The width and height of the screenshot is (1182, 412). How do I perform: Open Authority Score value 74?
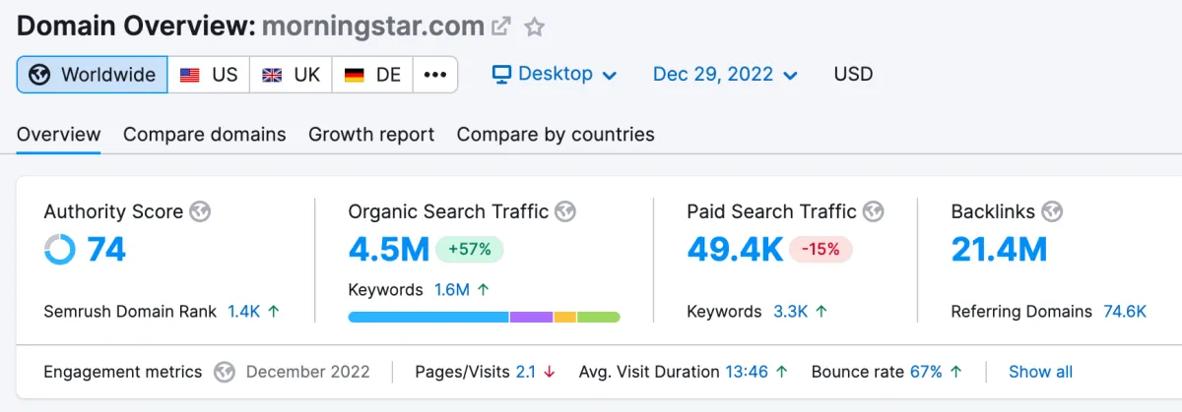coord(106,250)
